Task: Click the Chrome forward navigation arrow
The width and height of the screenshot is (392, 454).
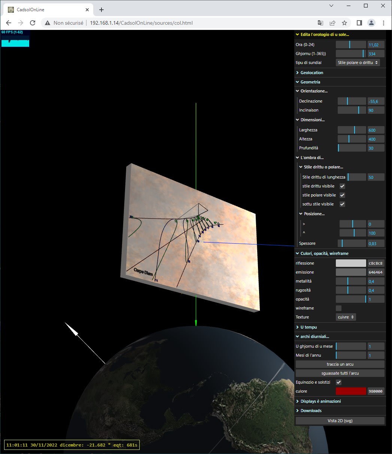Action: click(21, 23)
